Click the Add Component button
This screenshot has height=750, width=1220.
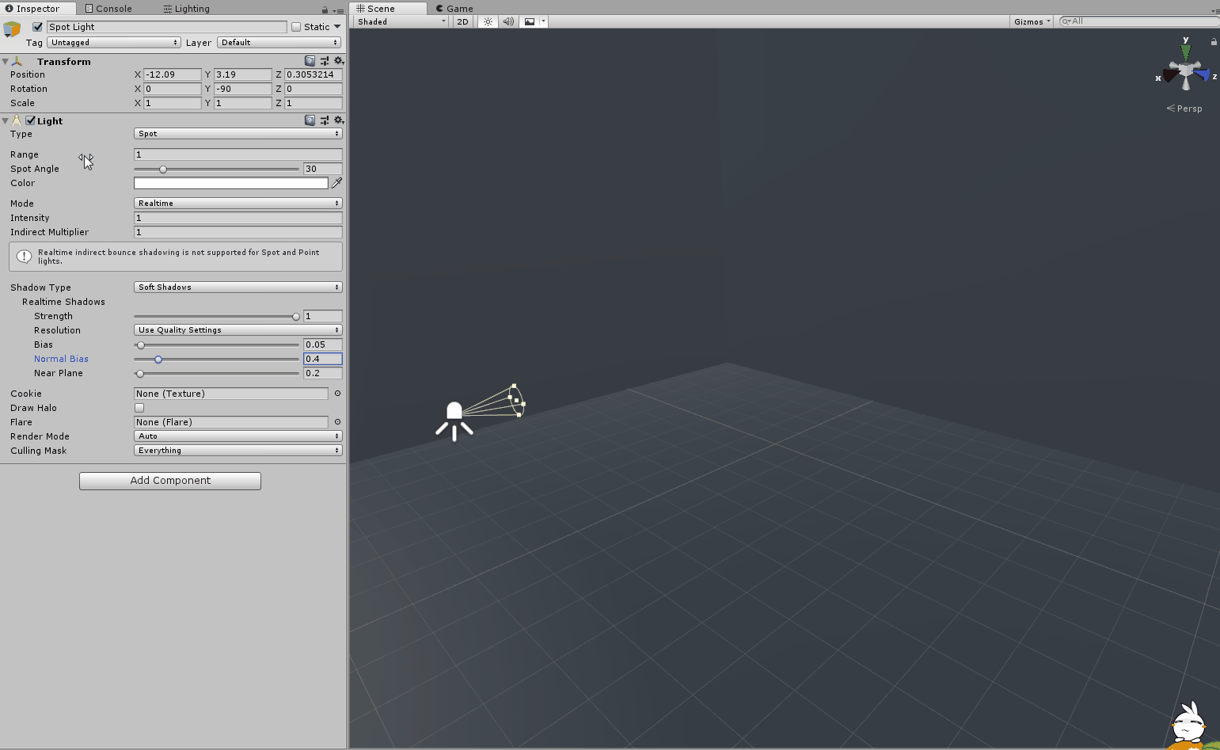tap(170, 481)
